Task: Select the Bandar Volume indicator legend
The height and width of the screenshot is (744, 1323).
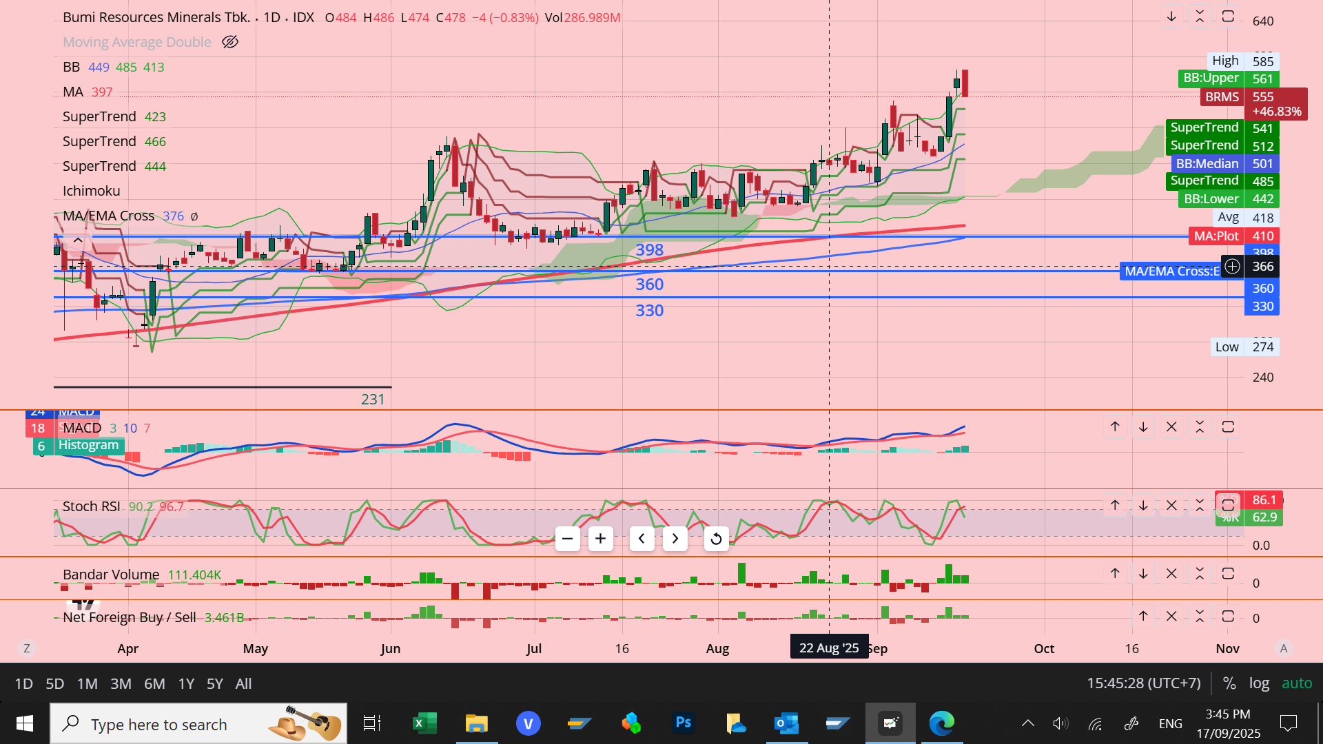Action: [x=111, y=575]
